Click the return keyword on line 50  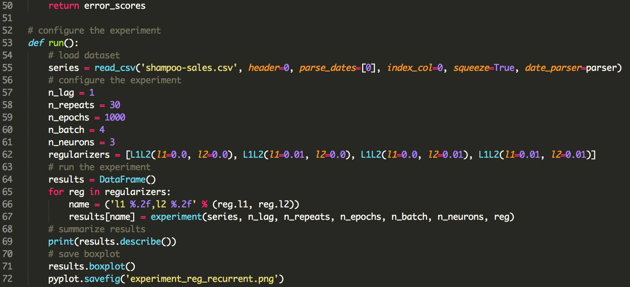(x=64, y=6)
